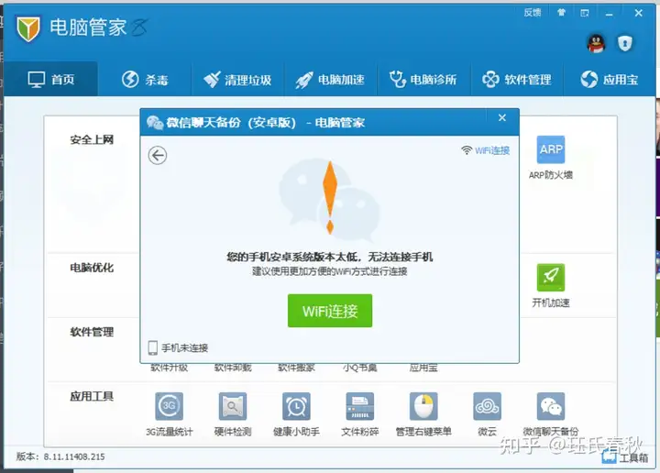Open the 工具箱 toolbox
The width and height of the screenshot is (660, 473).
[625, 457]
